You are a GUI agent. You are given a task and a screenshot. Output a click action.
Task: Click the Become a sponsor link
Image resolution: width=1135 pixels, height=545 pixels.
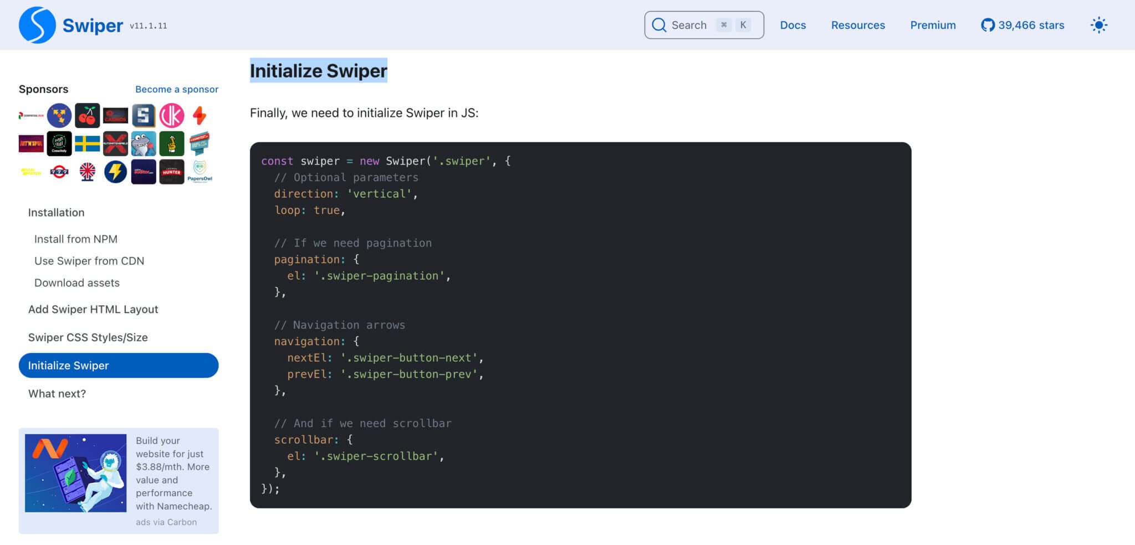click(177, 89)
